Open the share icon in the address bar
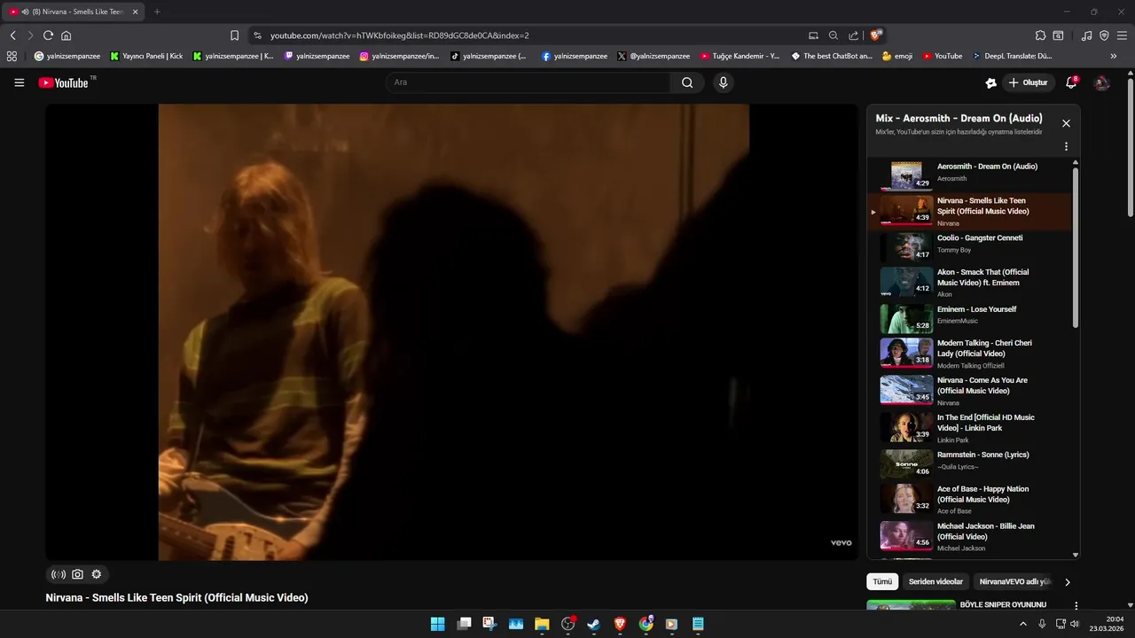Screen dimensions: 1135x638 click(x=853, y=35)
